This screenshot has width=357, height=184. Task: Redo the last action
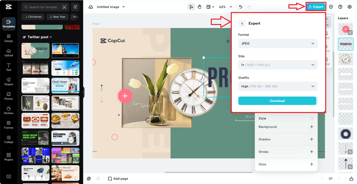[249, 7]
